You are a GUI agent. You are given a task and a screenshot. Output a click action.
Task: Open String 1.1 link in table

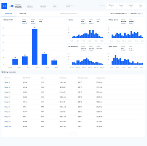pyautogui.click(x=7, y=83)
